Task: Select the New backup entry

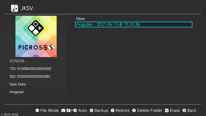Action: point(80,19)
